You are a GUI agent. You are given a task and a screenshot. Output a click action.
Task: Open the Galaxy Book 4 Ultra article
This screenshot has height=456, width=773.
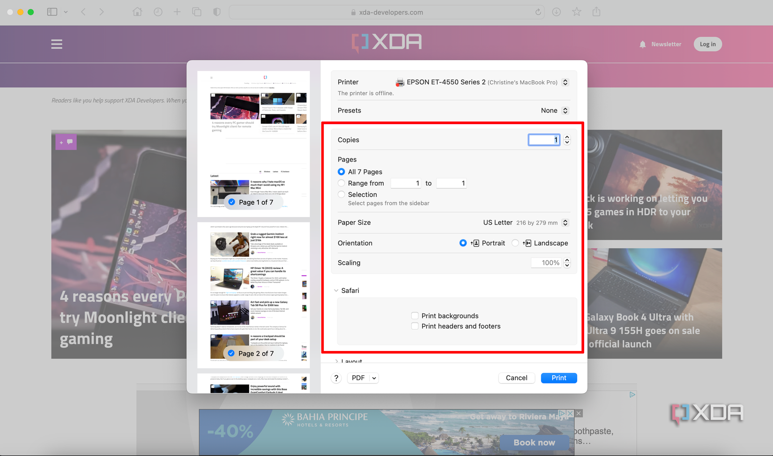(655, 304)
